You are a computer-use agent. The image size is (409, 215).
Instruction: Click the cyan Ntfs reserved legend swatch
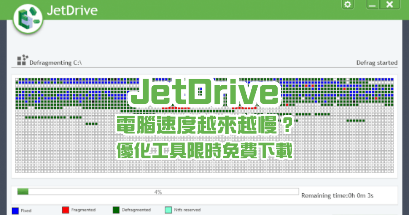coord(168,210)
